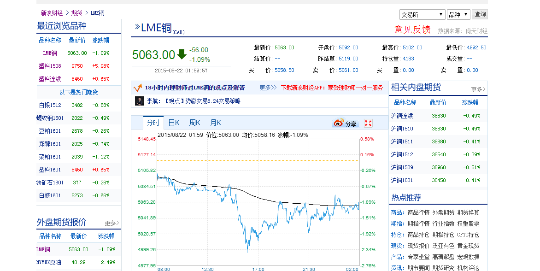Image resolution: width=540 pixels, height=271 pixels.
Task: Click 现货报价 link
Action: click(x=418, y=246)
